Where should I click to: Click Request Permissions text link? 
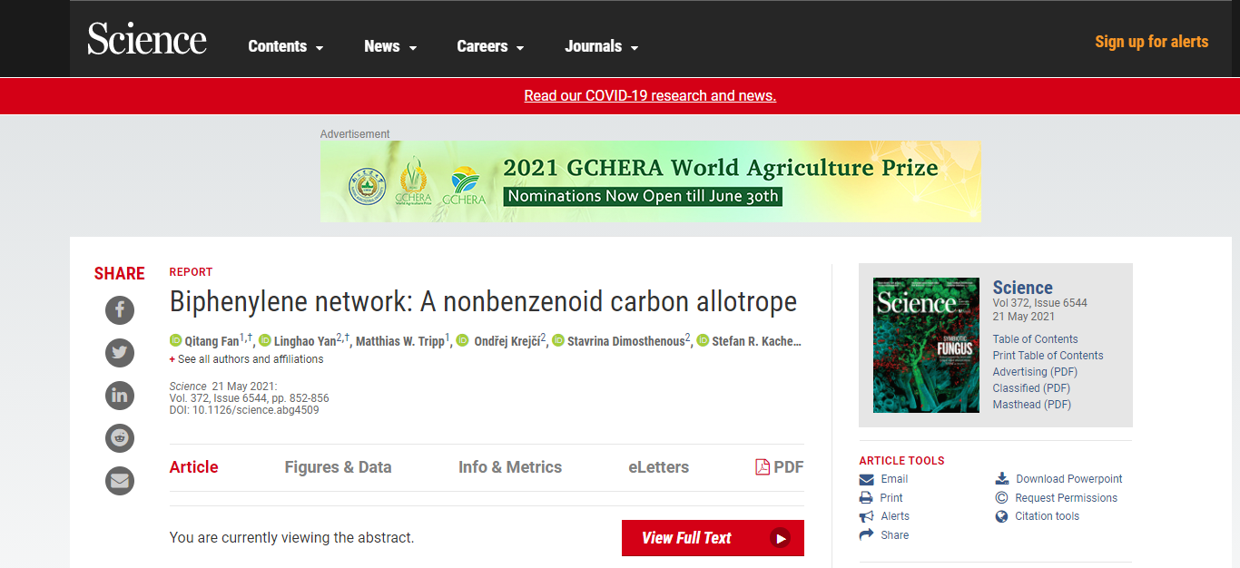(x=1067, y=498)
